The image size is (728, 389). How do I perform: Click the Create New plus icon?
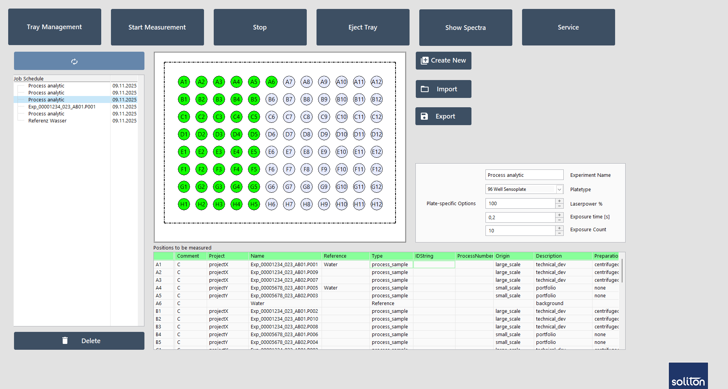pos(424,61)
